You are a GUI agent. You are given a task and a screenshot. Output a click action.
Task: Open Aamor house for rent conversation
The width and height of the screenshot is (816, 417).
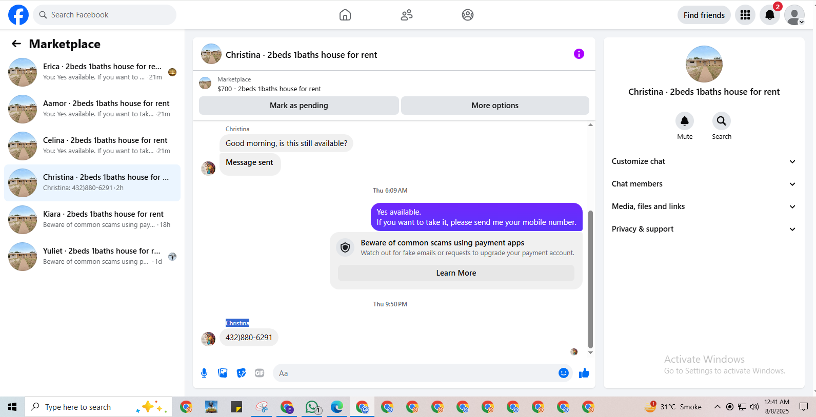(x=92, y=109)
